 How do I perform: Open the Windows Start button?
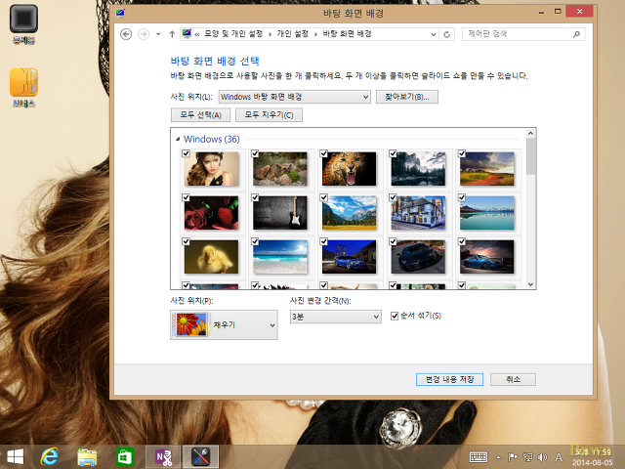(16, 457)
